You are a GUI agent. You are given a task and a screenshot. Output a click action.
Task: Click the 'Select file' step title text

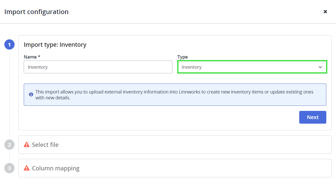pyautogui.click(x=45, y=145)
